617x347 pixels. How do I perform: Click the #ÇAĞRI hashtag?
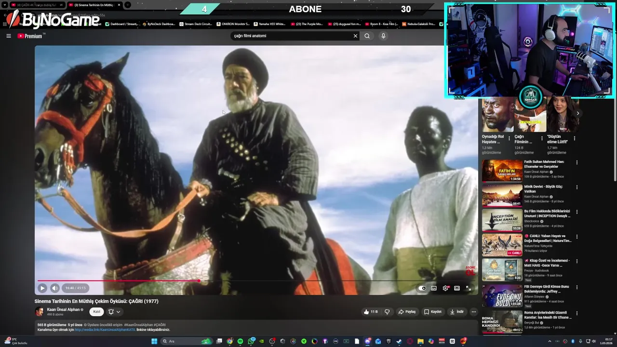160,325
